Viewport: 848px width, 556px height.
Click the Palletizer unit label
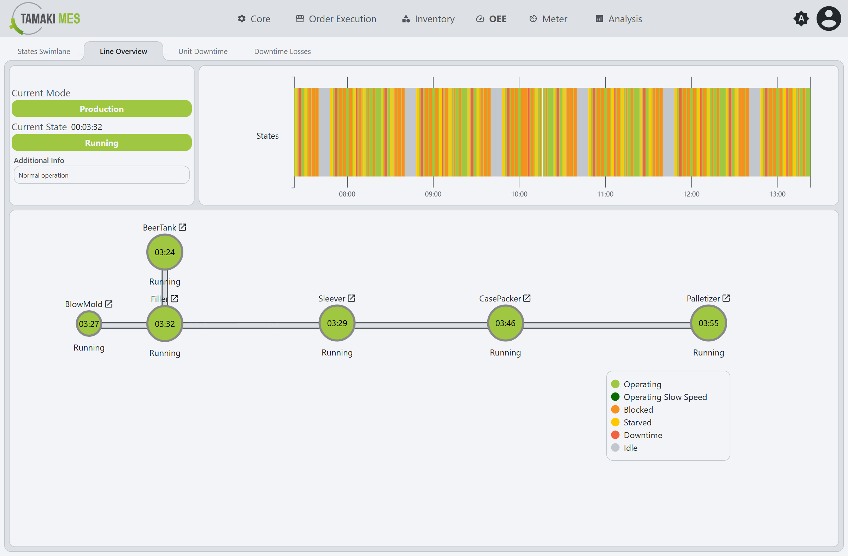(703, 298)
